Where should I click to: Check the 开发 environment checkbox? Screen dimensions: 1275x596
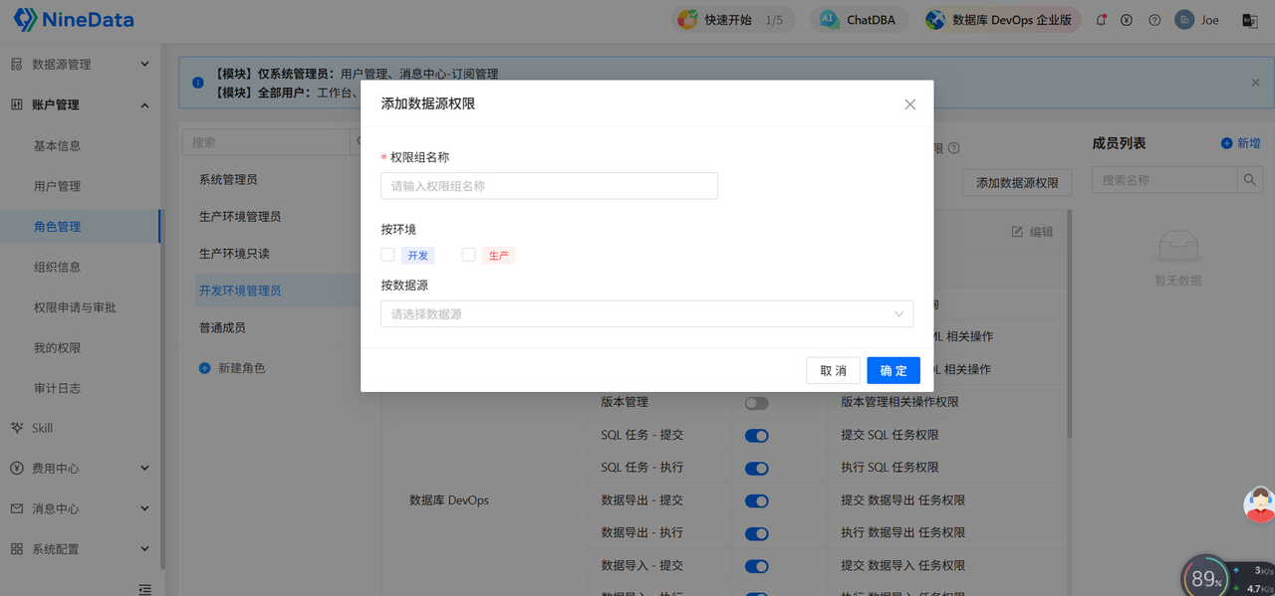[387, 255]
